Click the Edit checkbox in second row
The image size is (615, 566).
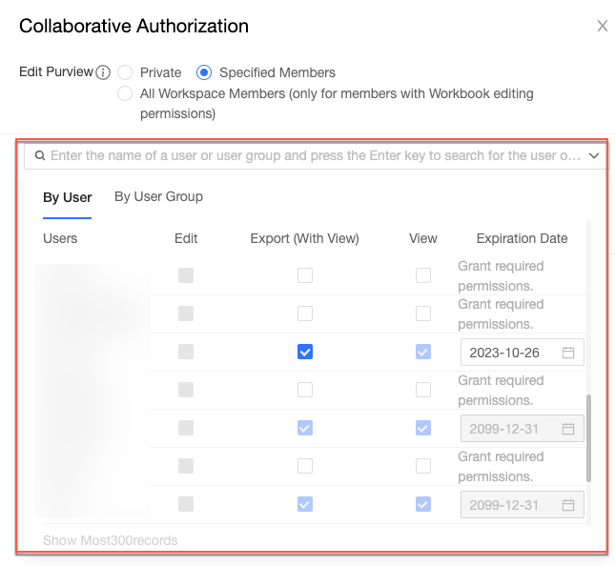[186, 313]
